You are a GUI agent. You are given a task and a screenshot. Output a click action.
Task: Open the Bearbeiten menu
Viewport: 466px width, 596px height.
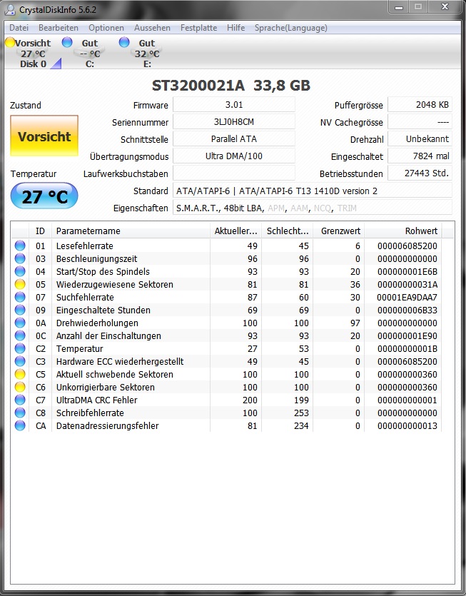point(58,28)
